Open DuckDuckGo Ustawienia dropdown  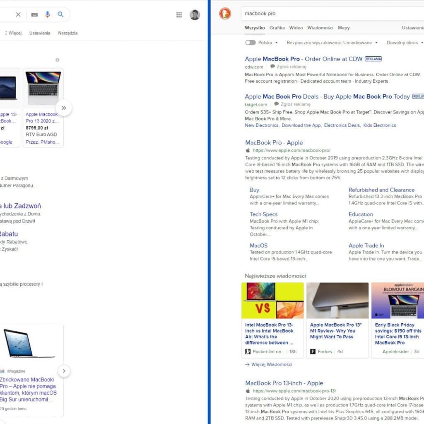413,28
